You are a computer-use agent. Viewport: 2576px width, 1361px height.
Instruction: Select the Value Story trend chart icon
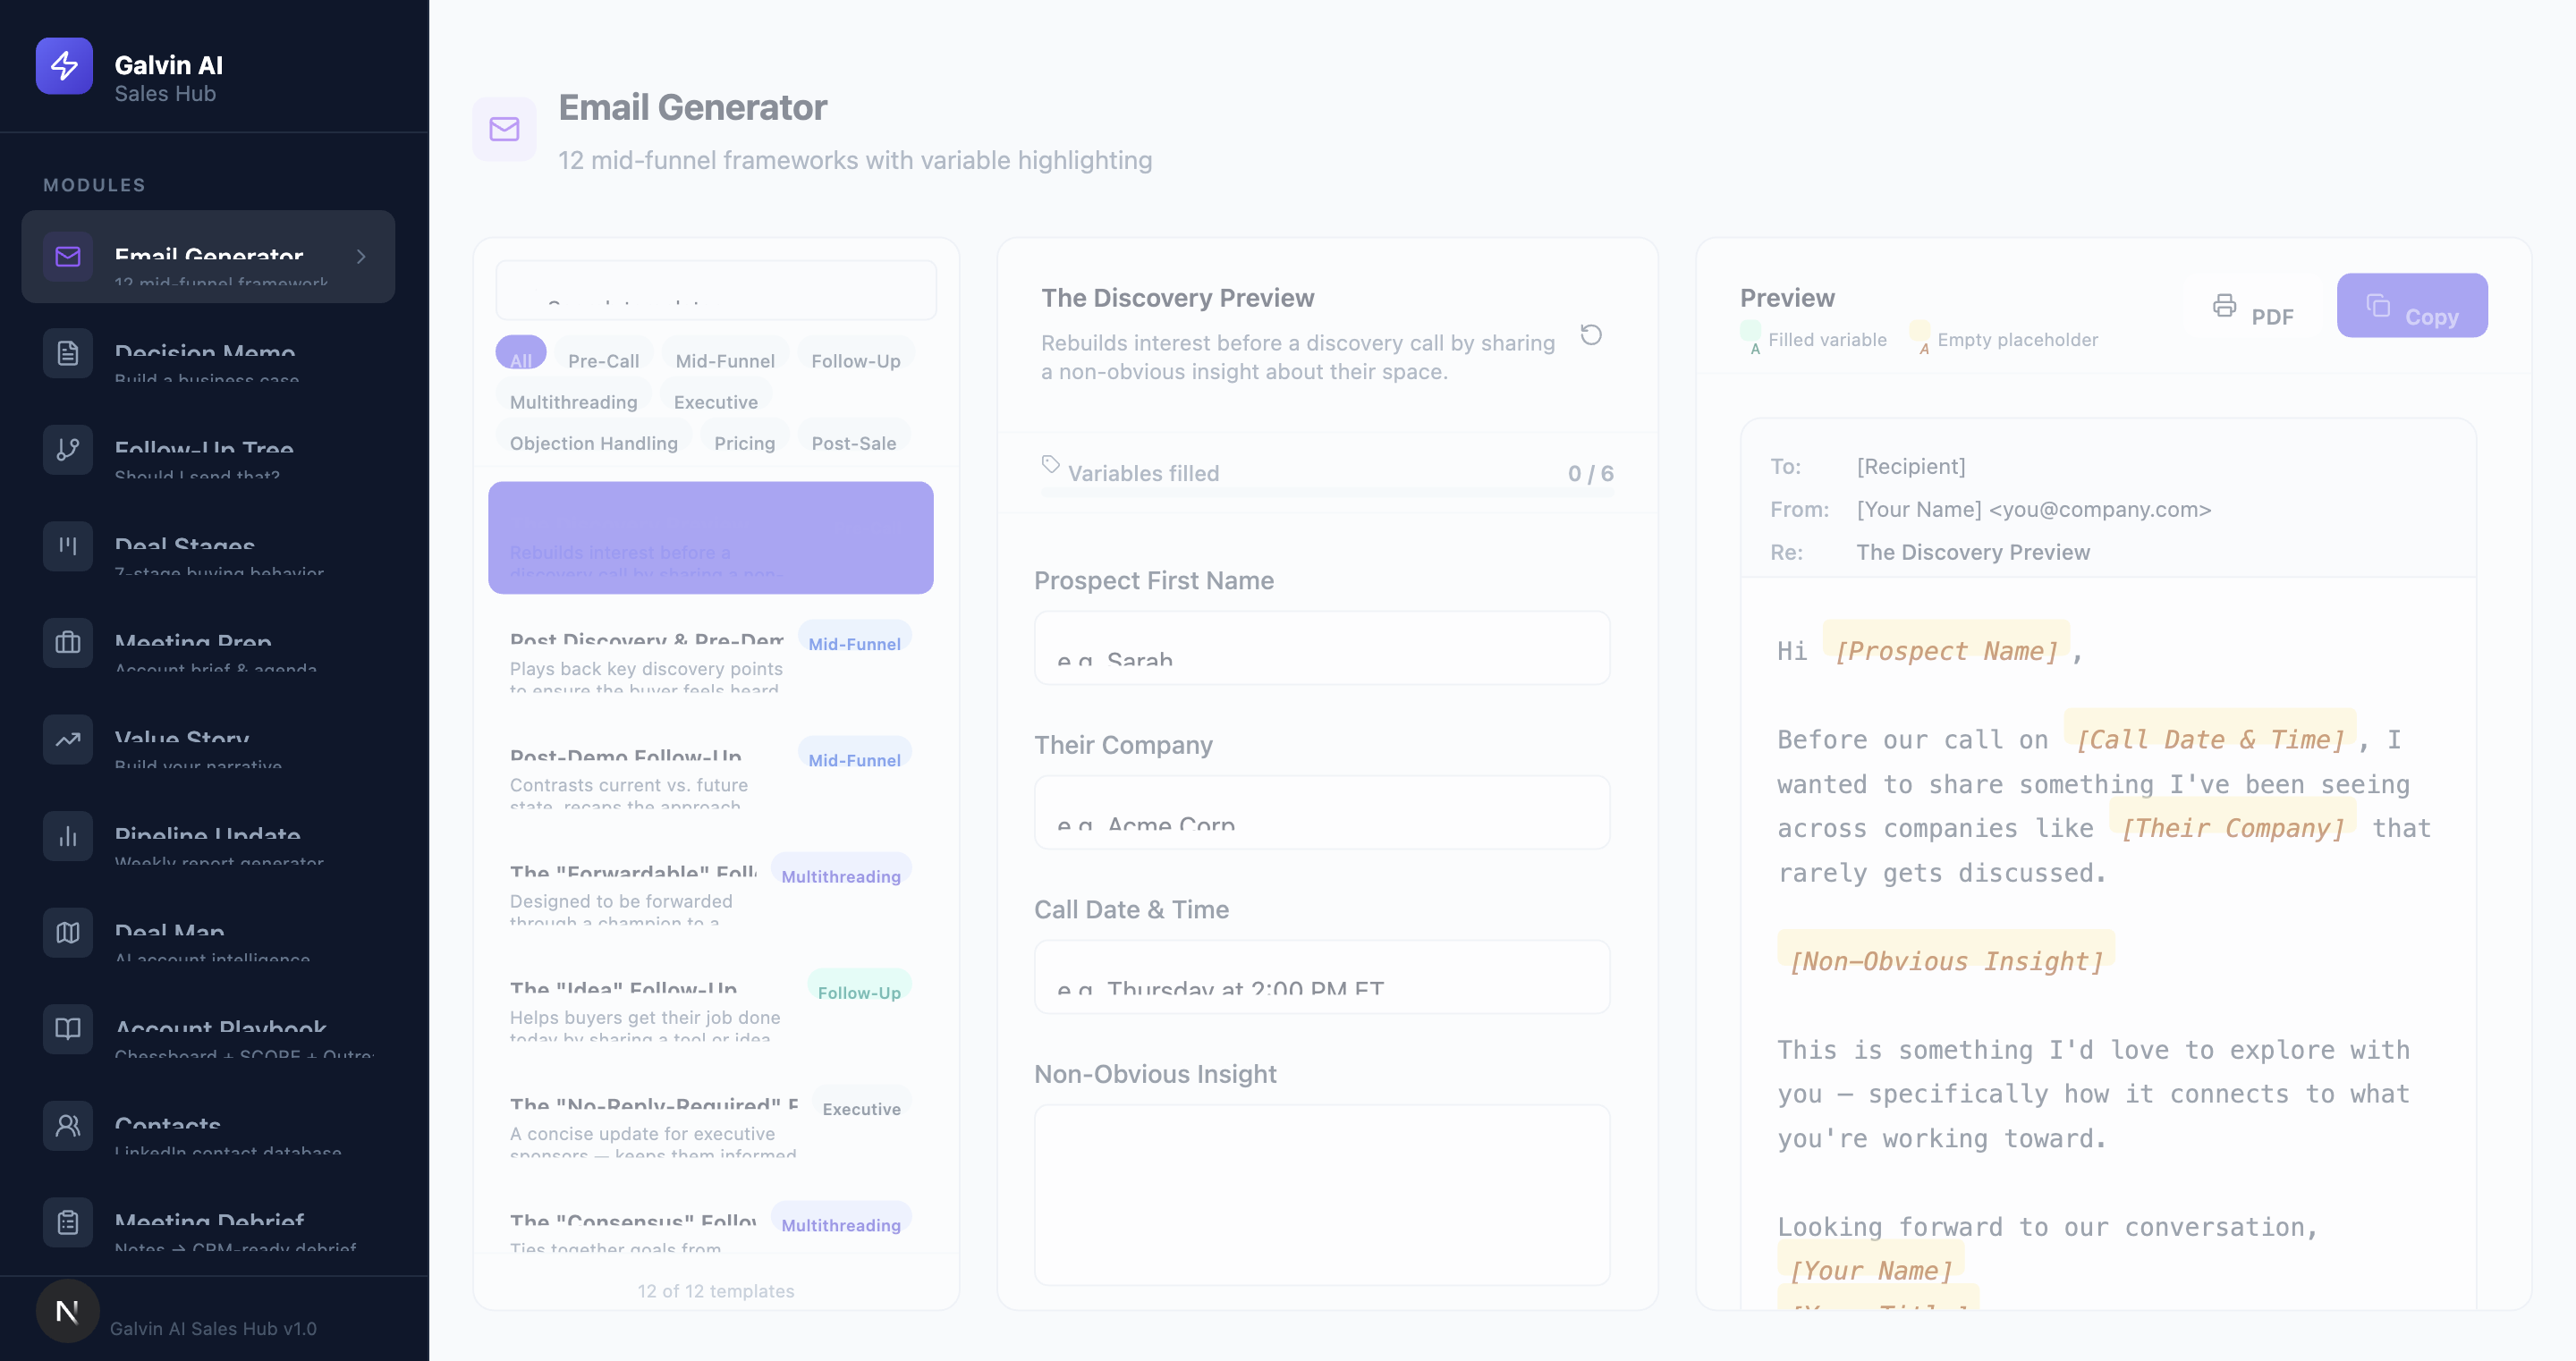(x=67, y=739)
